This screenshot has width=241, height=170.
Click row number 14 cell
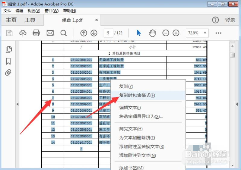[x=53, y=143]
